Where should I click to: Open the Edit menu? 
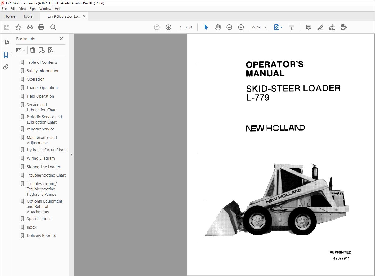tap(13, 9)
